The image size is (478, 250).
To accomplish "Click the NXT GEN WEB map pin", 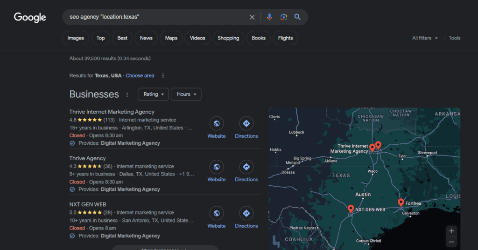I will (351, 209).
